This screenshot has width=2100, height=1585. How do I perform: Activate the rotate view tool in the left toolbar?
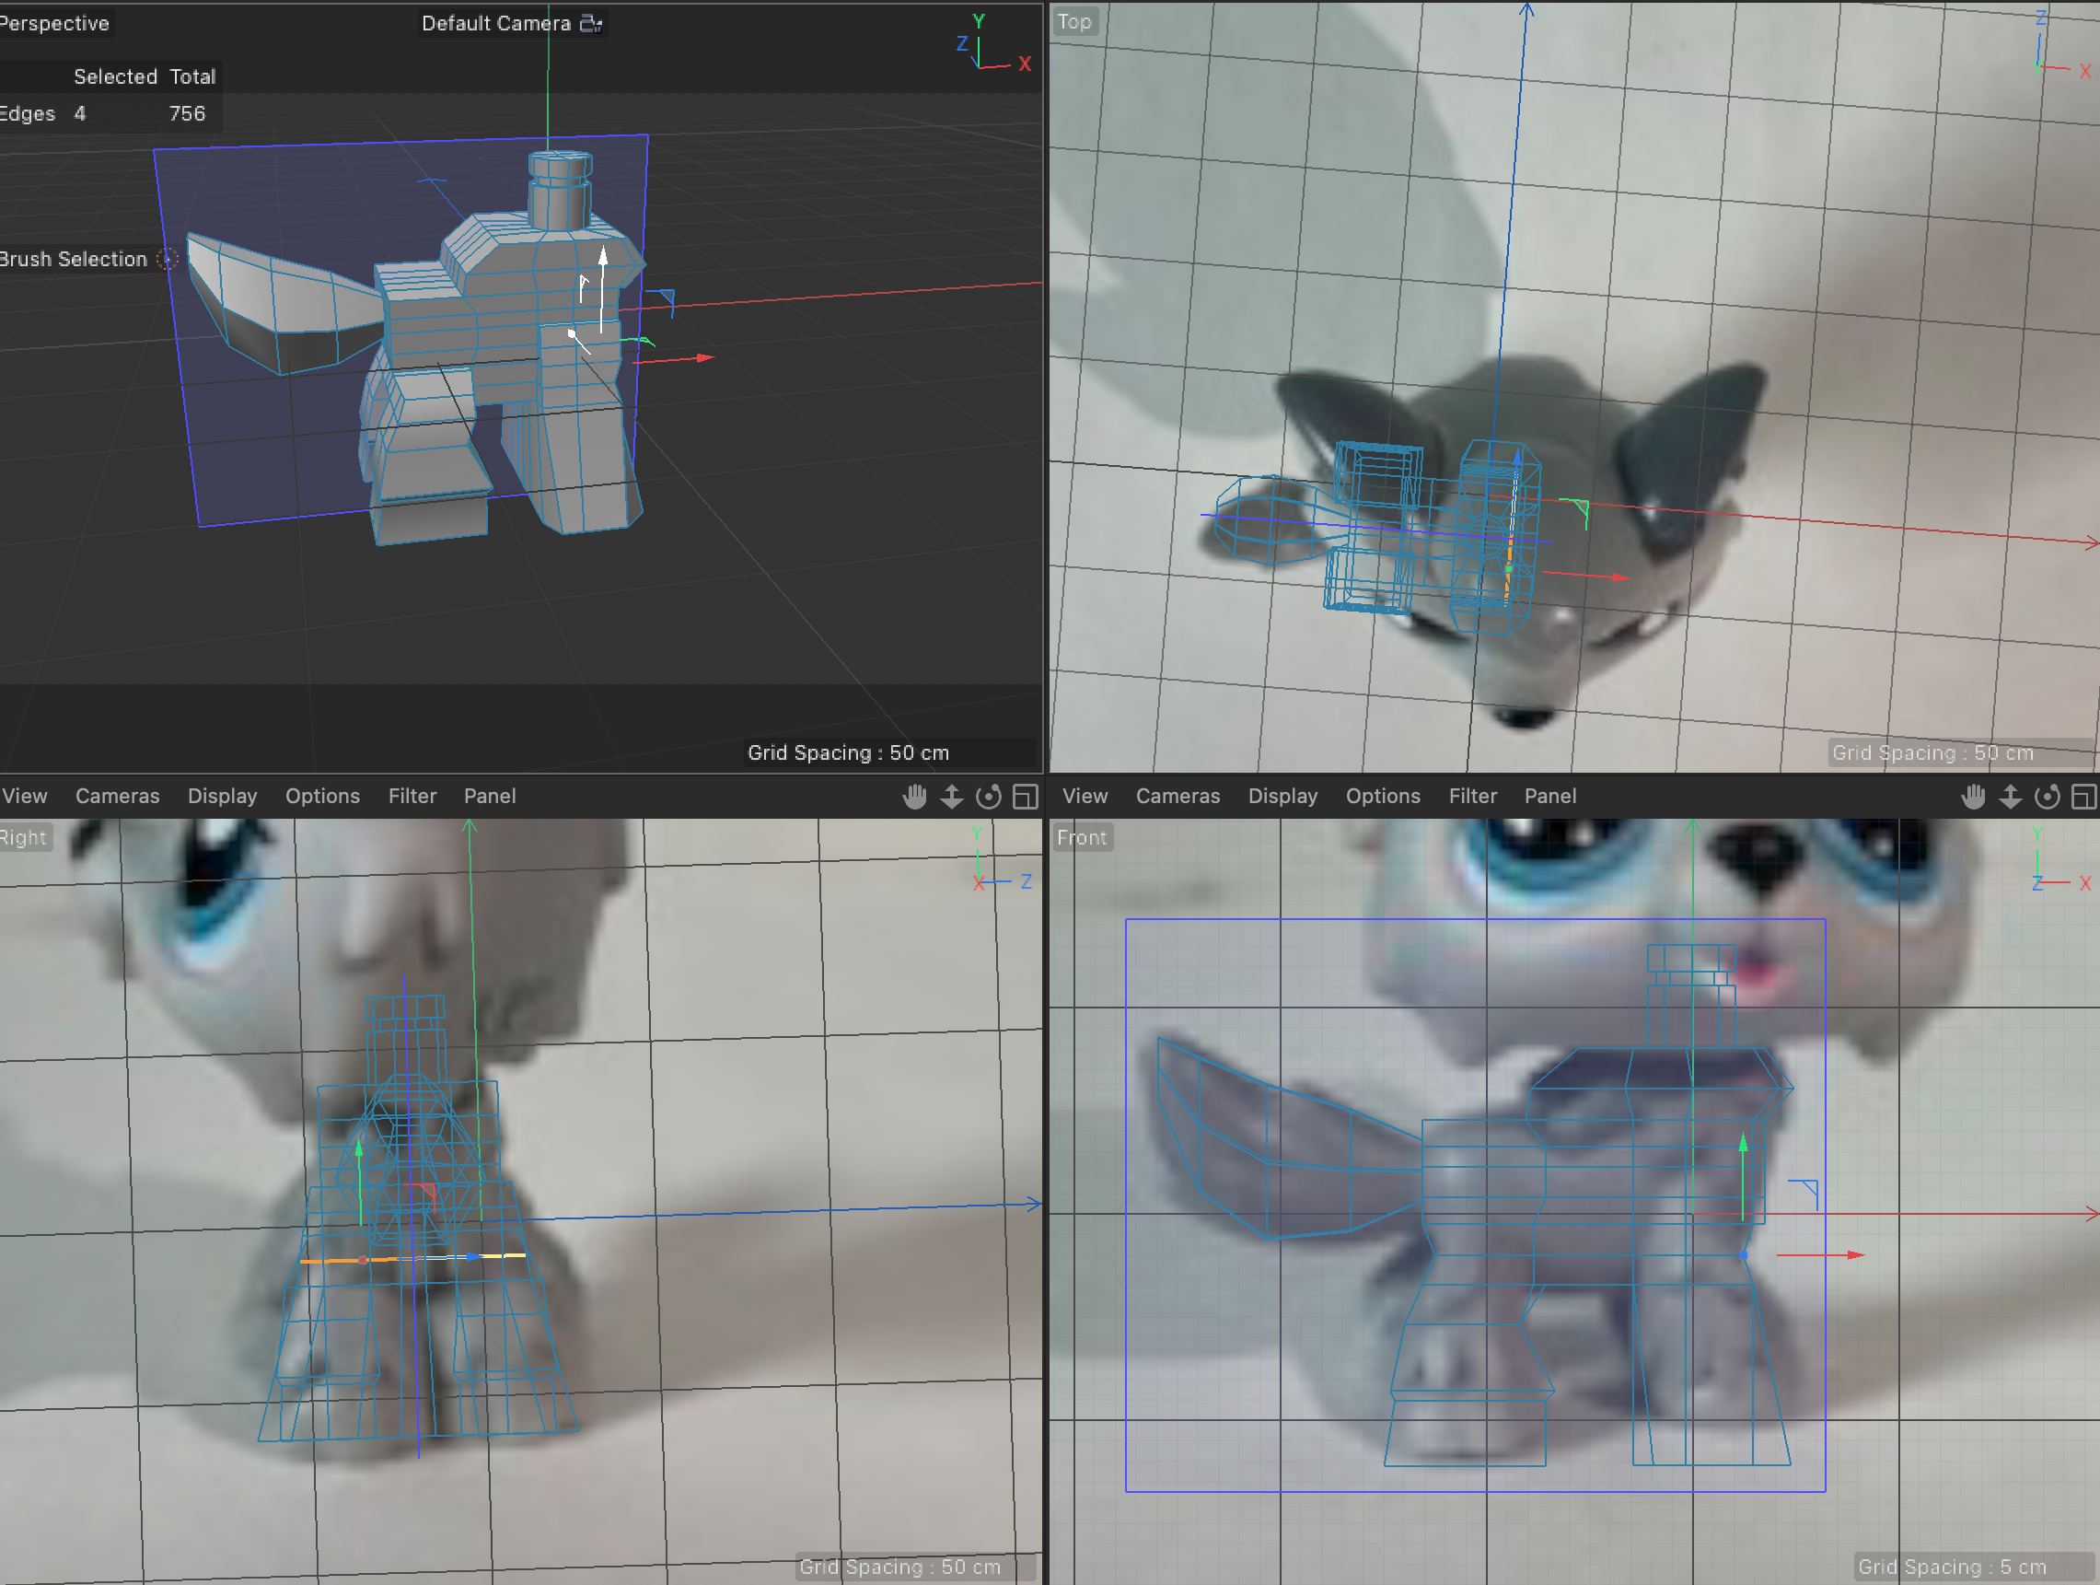pos(988,796)
